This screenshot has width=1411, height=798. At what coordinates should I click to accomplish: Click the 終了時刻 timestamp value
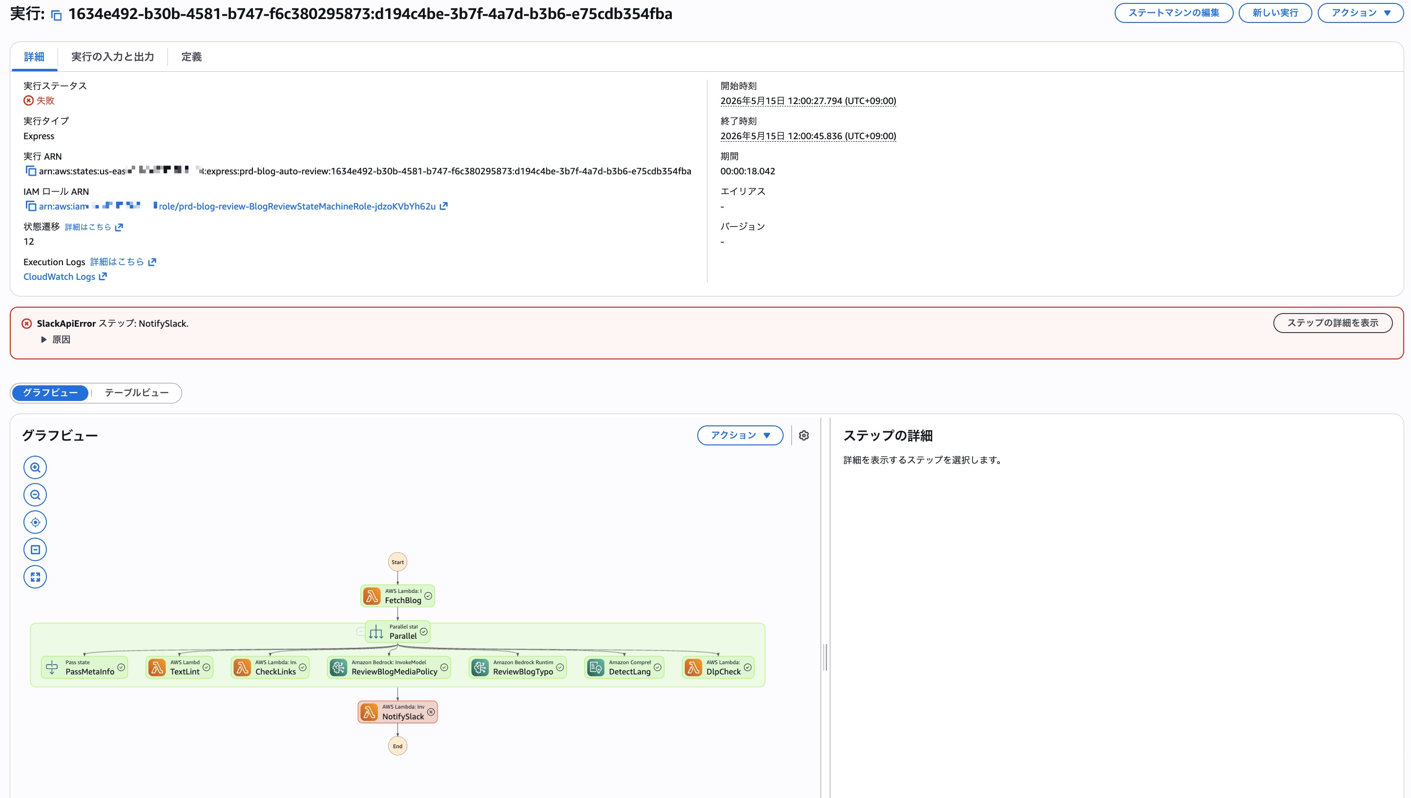coord(808,136)
